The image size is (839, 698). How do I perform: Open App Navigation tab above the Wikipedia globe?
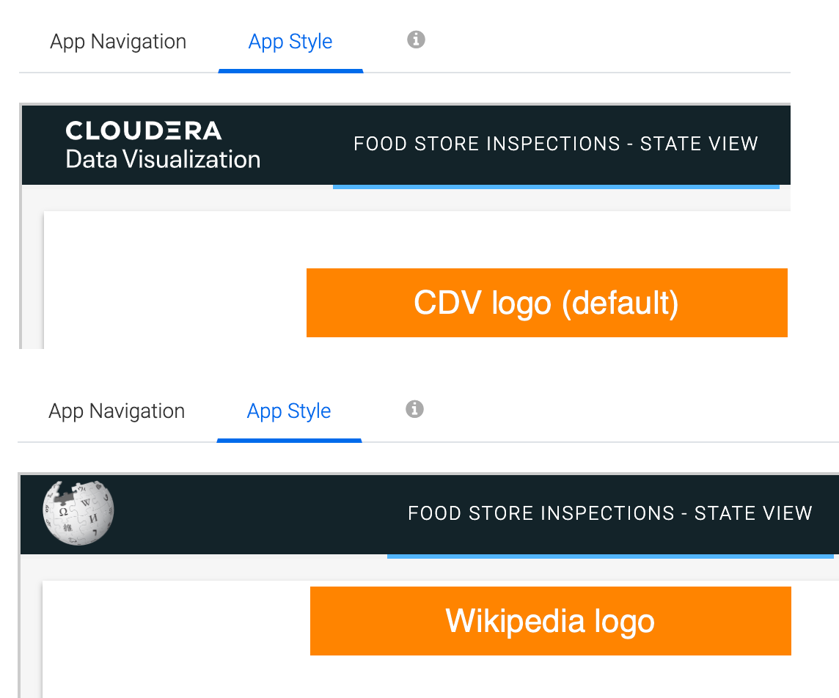coord(117,411)
